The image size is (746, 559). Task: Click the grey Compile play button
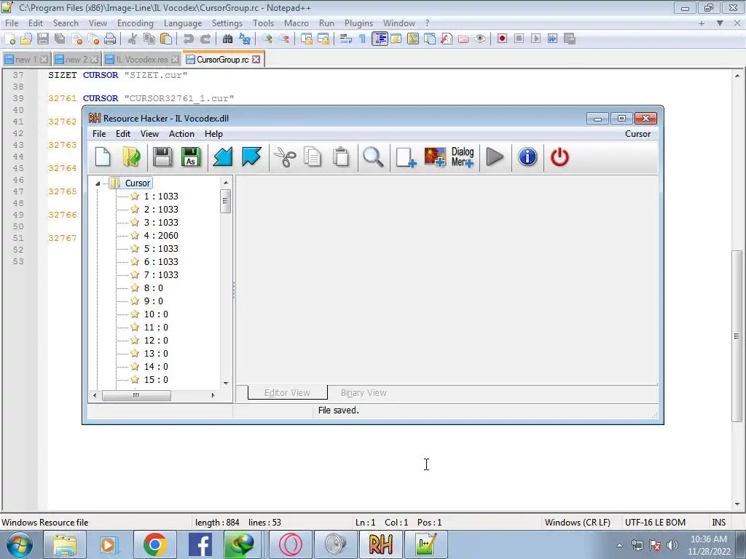tap(495, 157)
